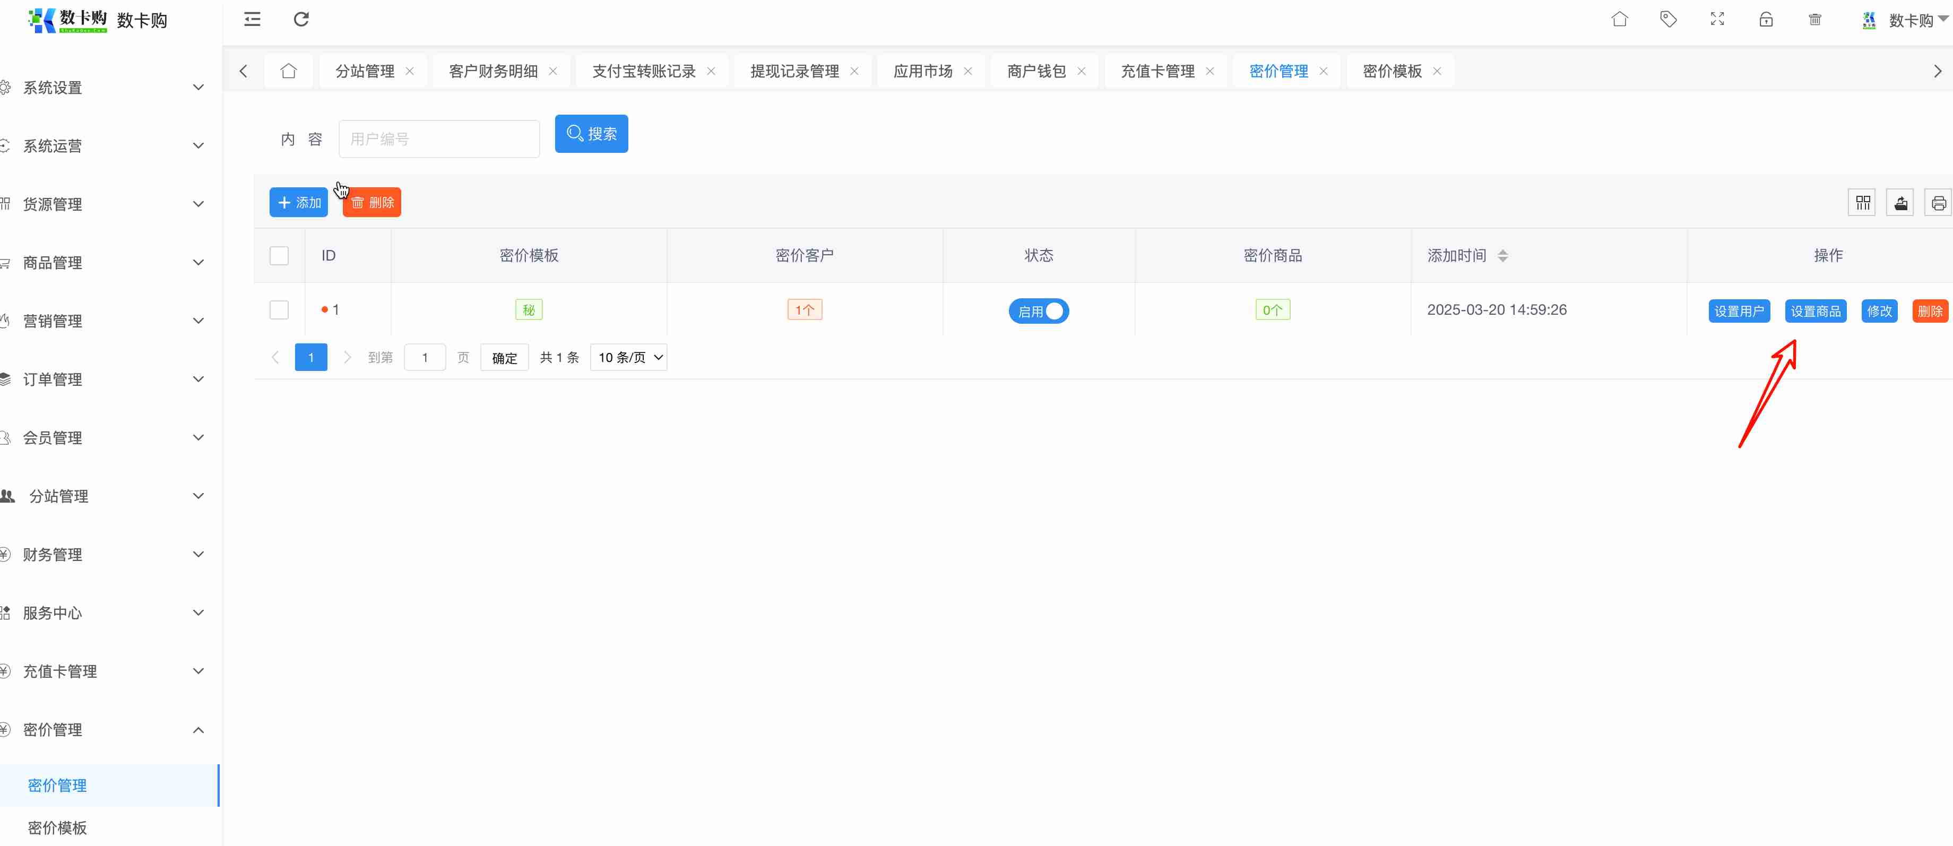Screen dimensions: 1953x846
Task: Click the export icon above table
Action: [1900, 203]
